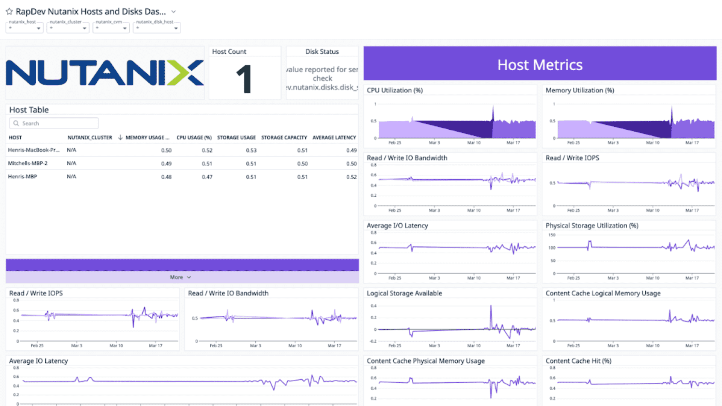Sort table by HOST column header
Viewport: 722px width, 406px height.
coord(15,138)
